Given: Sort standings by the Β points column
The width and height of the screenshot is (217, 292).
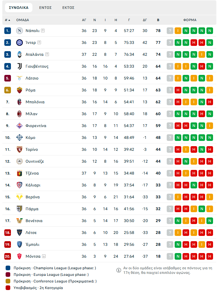Looking at the screenshot, I should [158, 20].
